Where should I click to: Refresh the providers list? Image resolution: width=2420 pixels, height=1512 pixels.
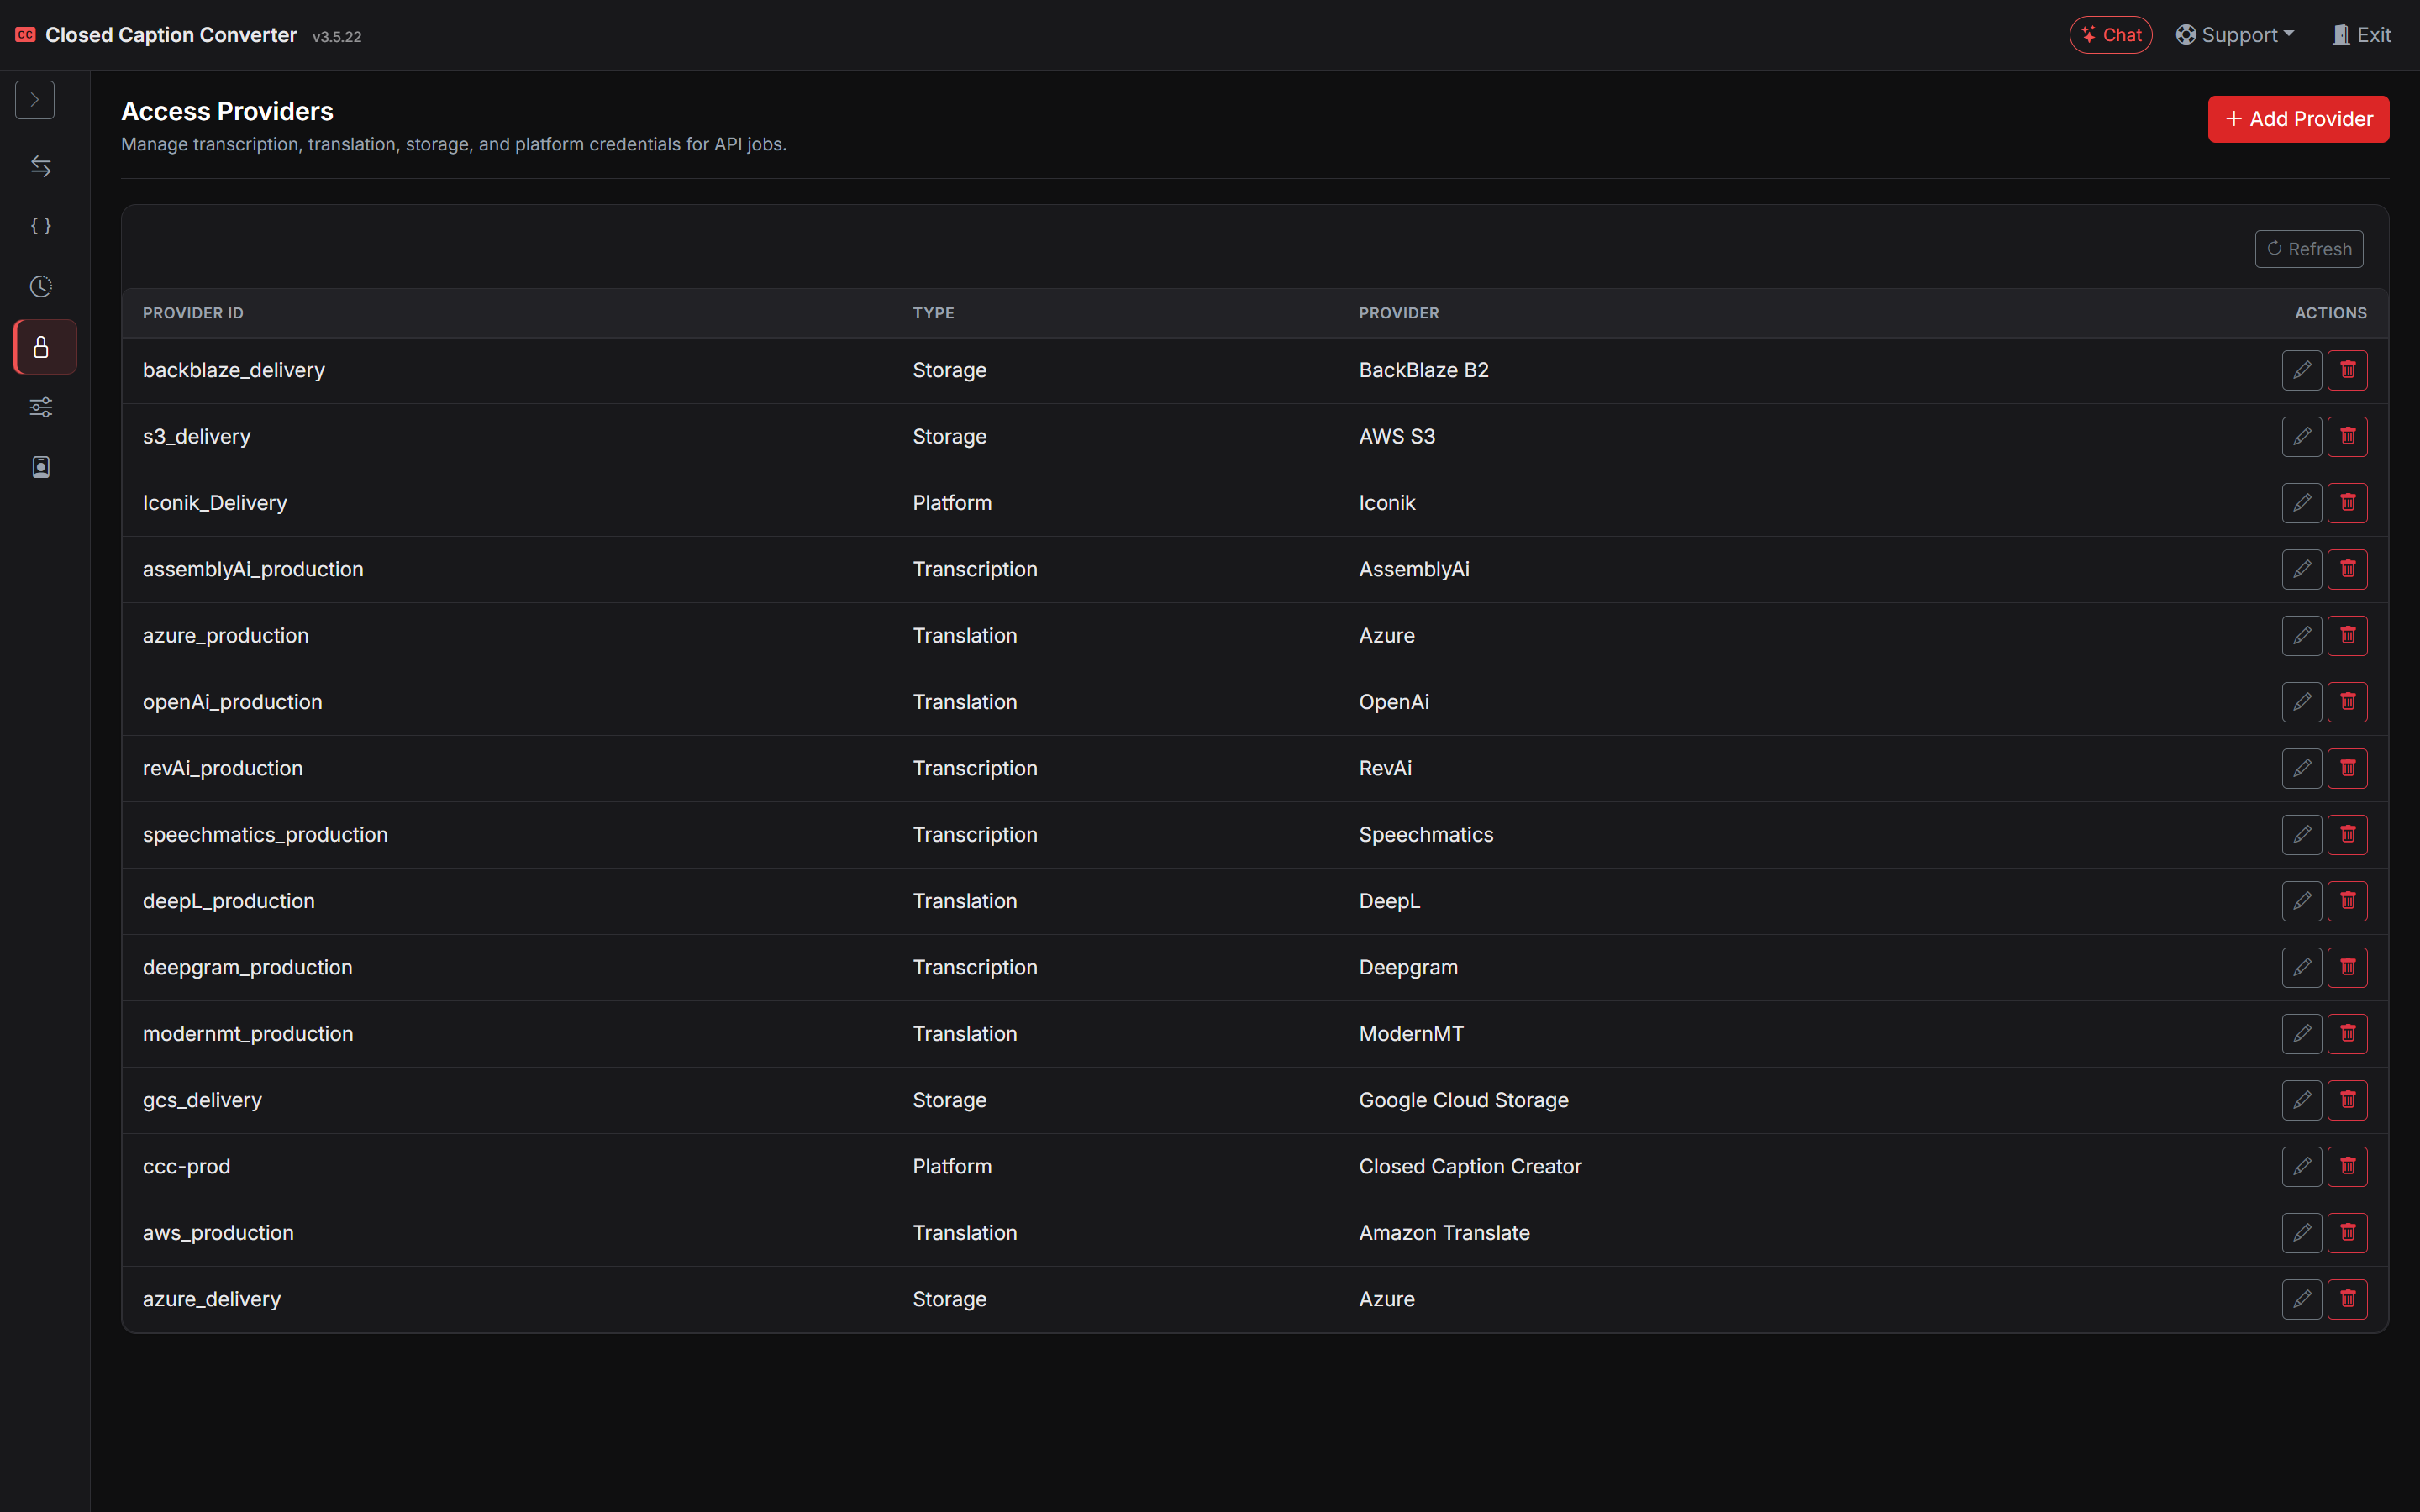point(2308,249)
